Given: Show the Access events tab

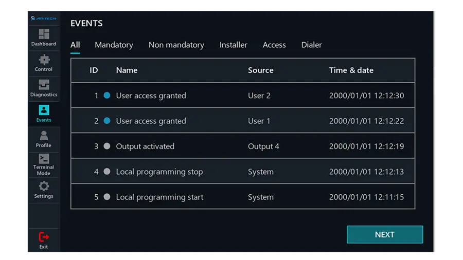Looking at the screenshot, I should point(274,45).
